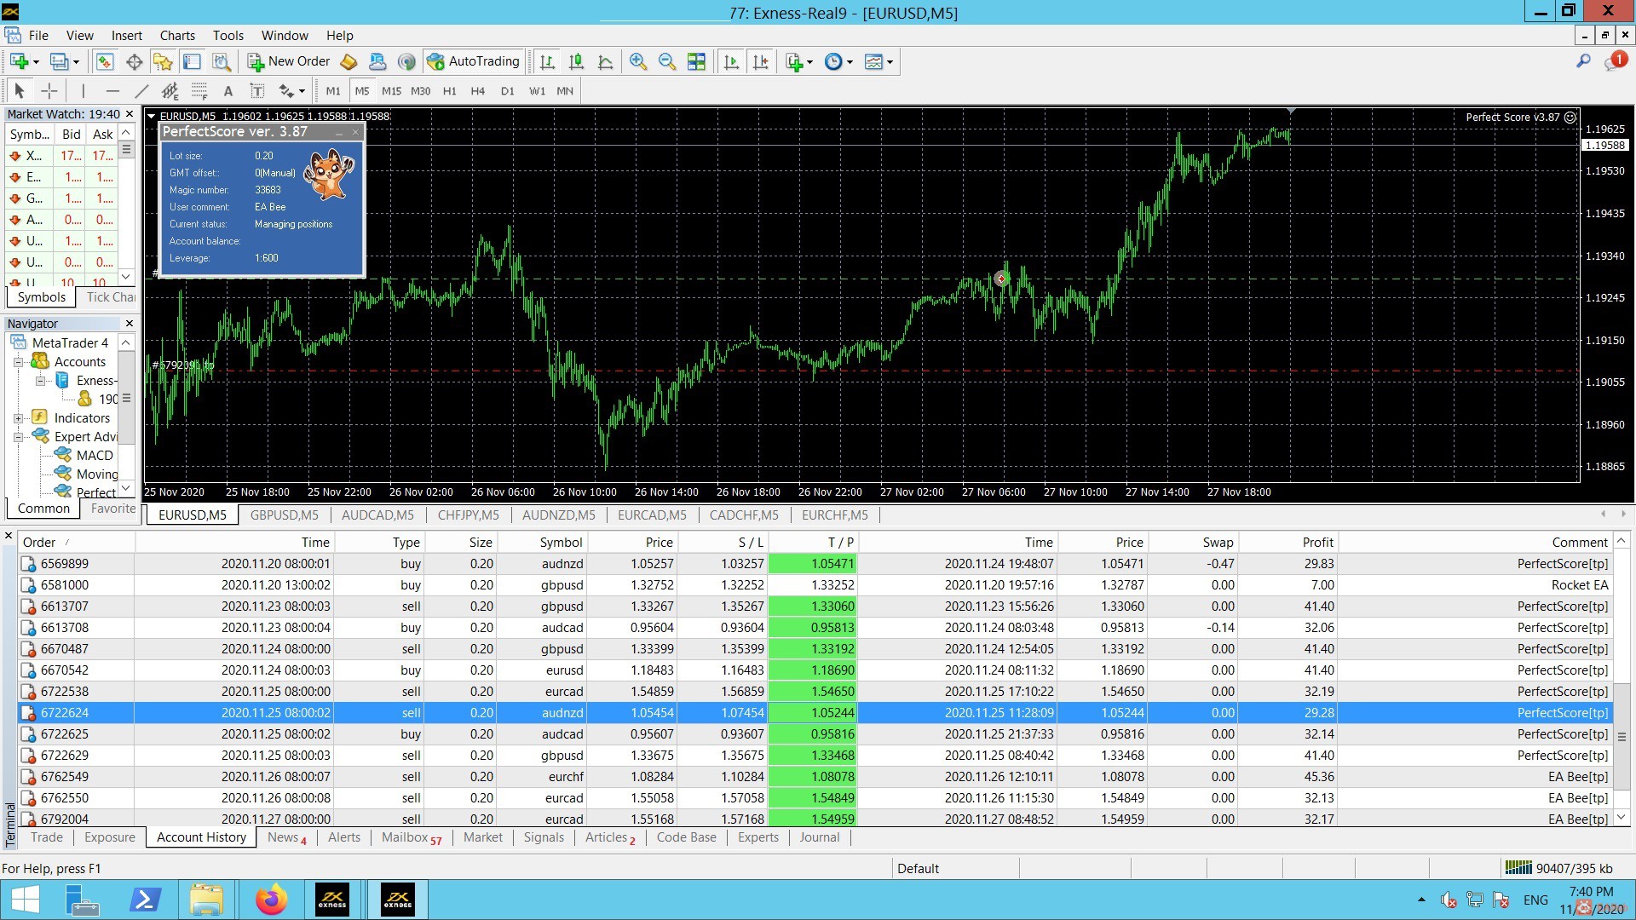The height and width of the screenshot is (920, 1636).
Task: Zoom out of the chart
Action: pyautogui.click(x=666, y=61)
